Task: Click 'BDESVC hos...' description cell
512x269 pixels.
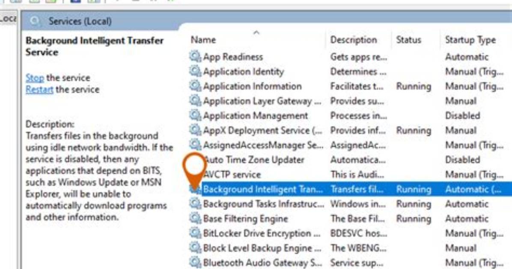Action: (359, 233)
